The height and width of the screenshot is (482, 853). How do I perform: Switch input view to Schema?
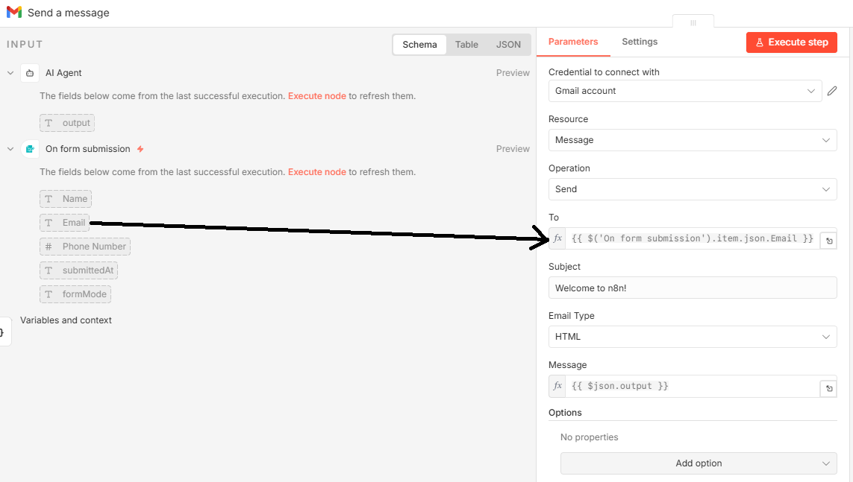tap(419, 45)
